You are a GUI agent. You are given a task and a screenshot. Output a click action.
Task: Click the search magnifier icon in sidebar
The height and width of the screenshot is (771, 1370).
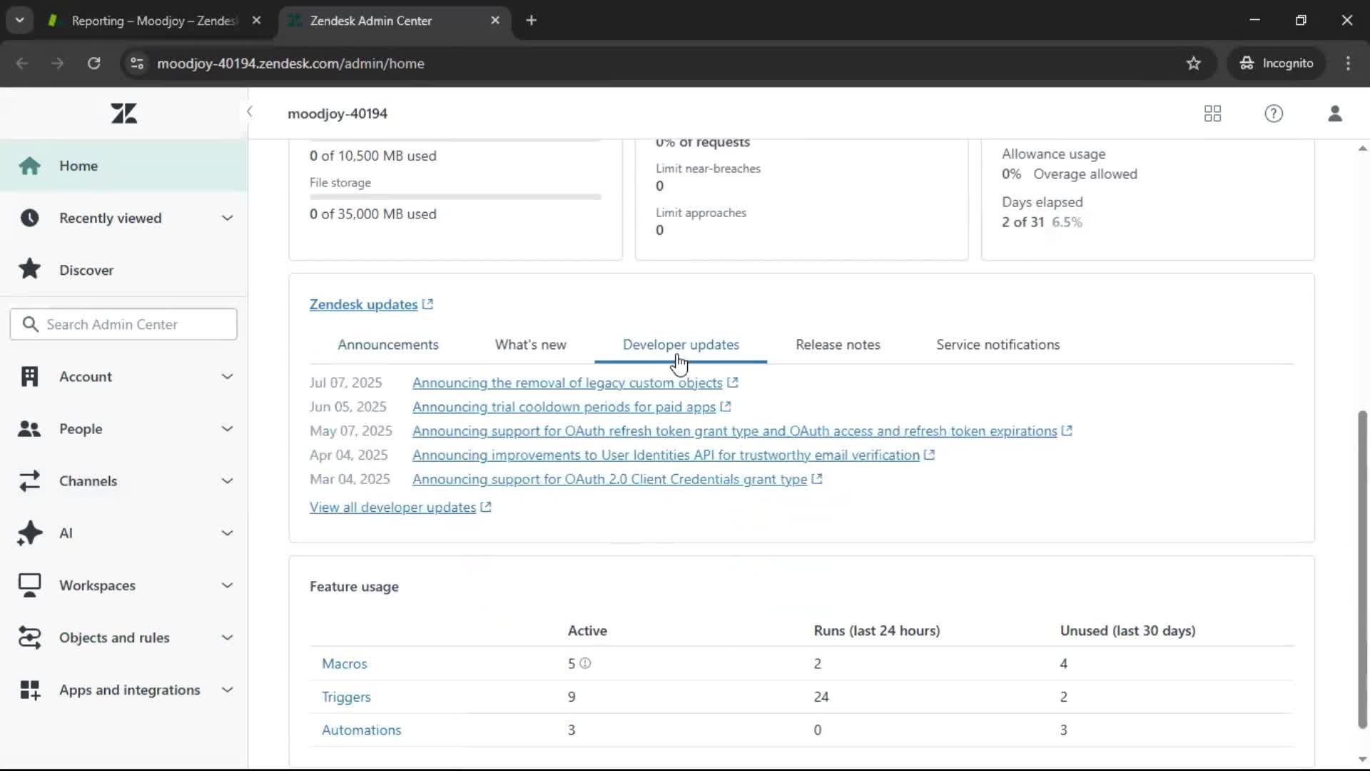tap(30, 324)
